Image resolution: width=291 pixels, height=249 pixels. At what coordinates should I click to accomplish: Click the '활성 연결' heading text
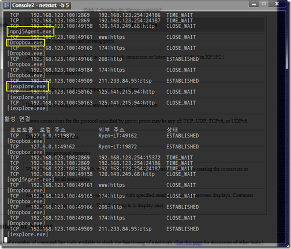pyautogui.click(x=17, y=119)
